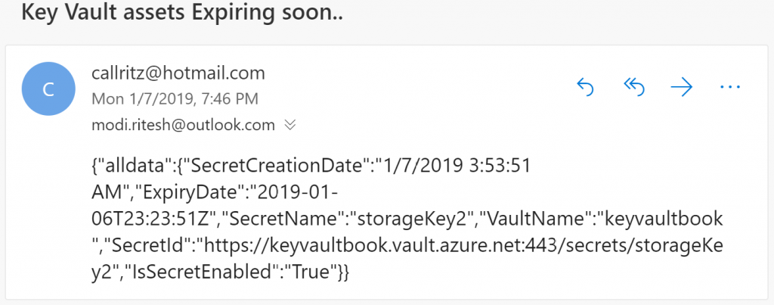Open the more actions ellipsis menu
The height and width of the screenshot is (305, 774).
pyautogui.click(x=730, y=88)
